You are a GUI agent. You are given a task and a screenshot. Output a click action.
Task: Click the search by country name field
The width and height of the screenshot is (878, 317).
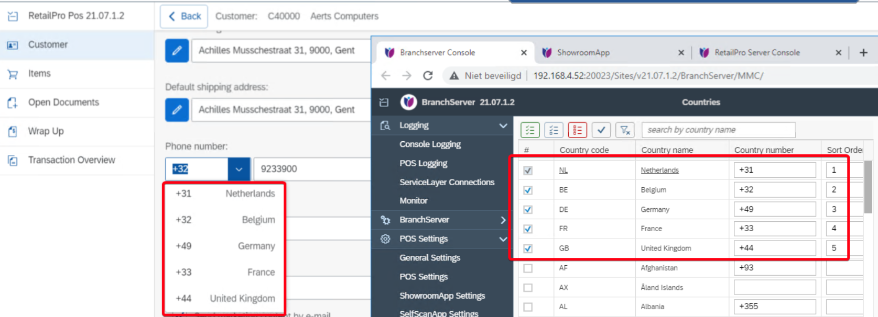click(x=718, y=130)
